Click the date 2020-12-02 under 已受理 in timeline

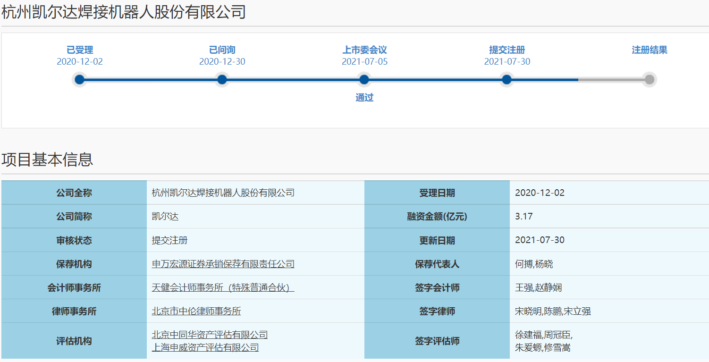[x=80, y=62]
